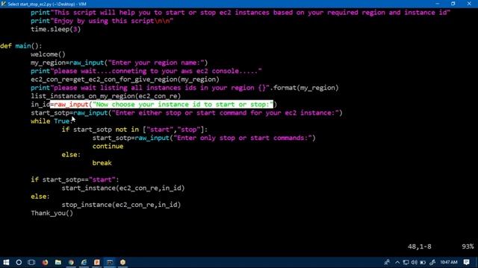The width and height of the screenshot is (478, 268).
Task: Click the 'while True:' line
Action: pos(52,121)
